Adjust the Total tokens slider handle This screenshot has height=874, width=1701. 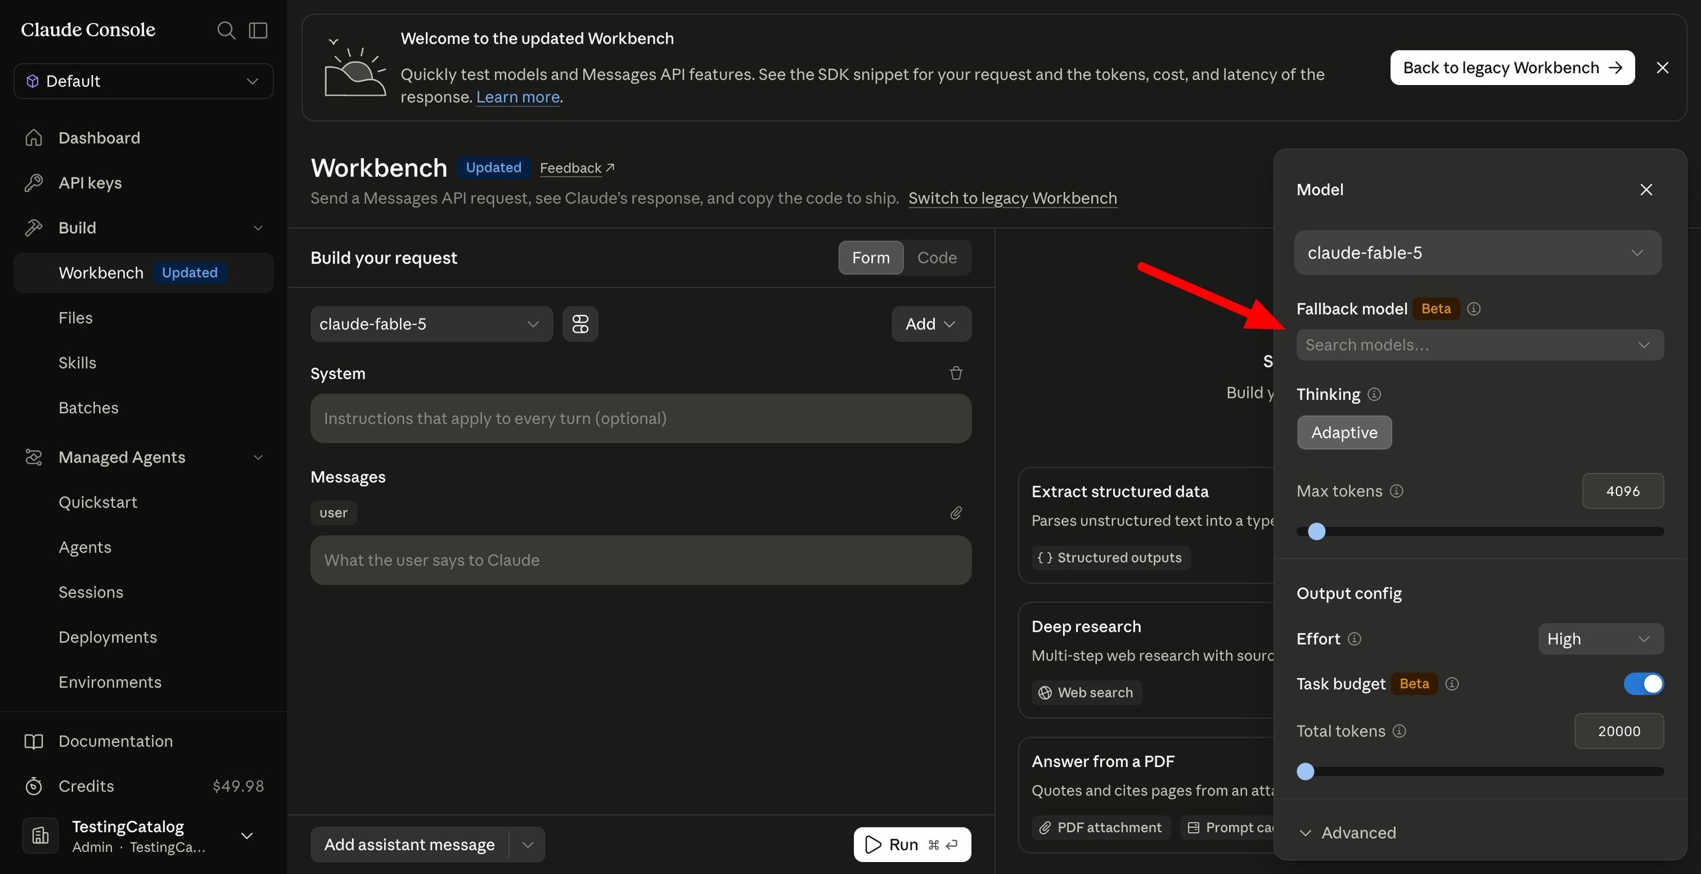1306,772
